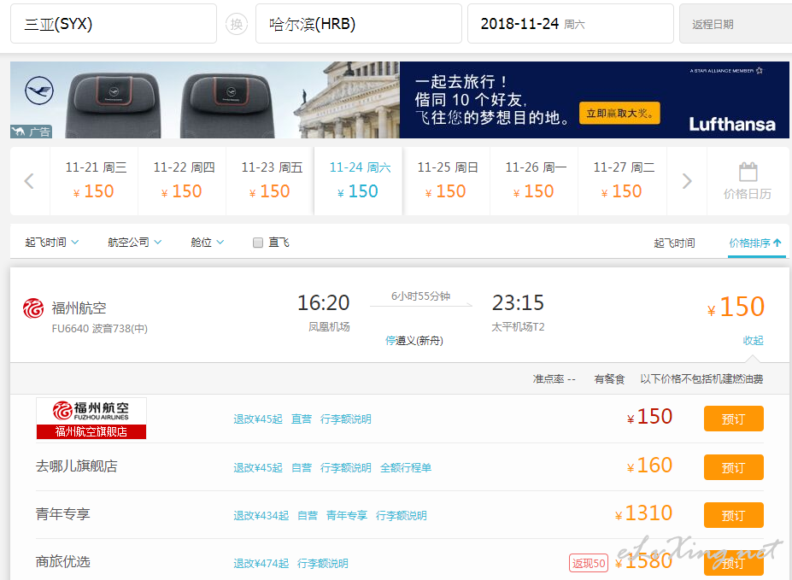Open 退改¥434起 link in 青年专享 row

coord(261,515)
